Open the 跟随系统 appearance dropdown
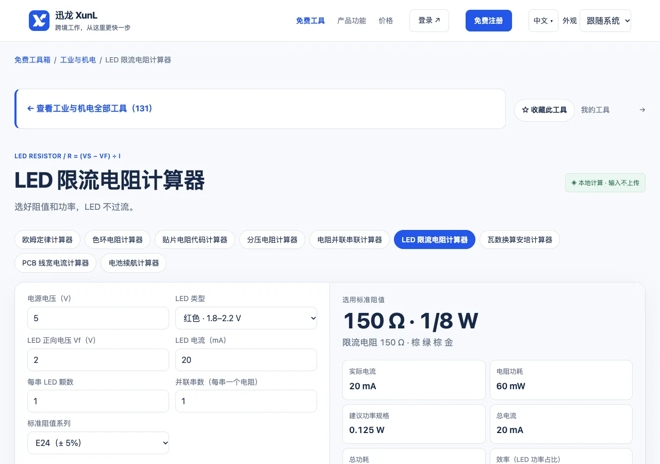The width and height of the screenshot is (660, 464). tap(605, 21)
